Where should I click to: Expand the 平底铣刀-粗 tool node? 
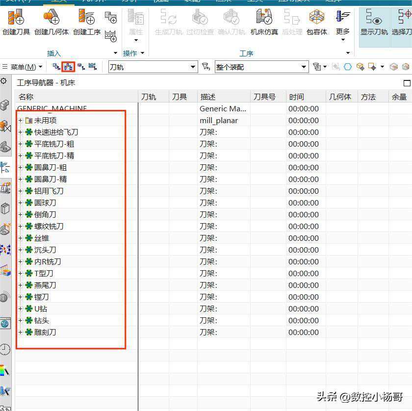point(20,144)
